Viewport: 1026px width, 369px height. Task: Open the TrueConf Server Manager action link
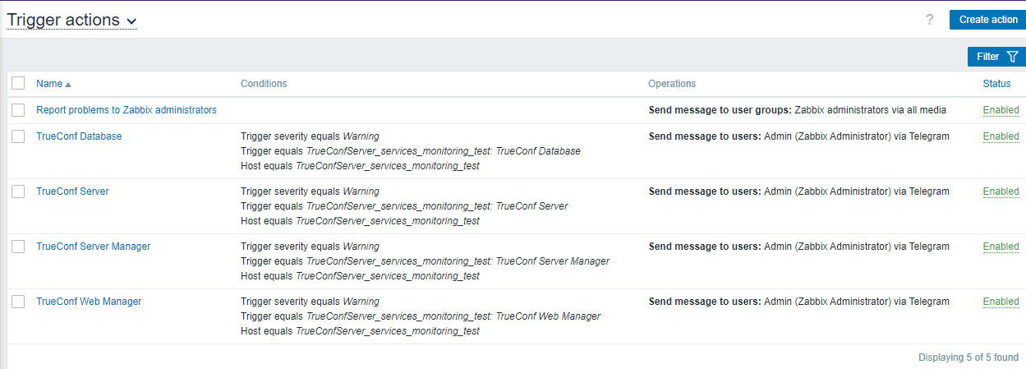coord(94,247)
